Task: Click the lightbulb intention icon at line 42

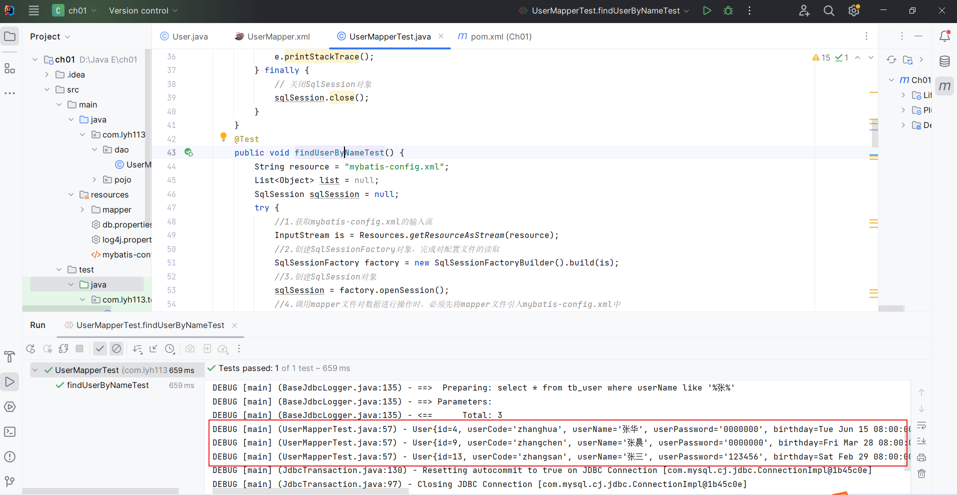Action: tap(223, 137)
